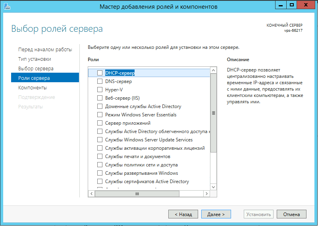Click the scroll down arrow of roles list
This screenshot has height=226, width=318.
[x=213, y=187]
